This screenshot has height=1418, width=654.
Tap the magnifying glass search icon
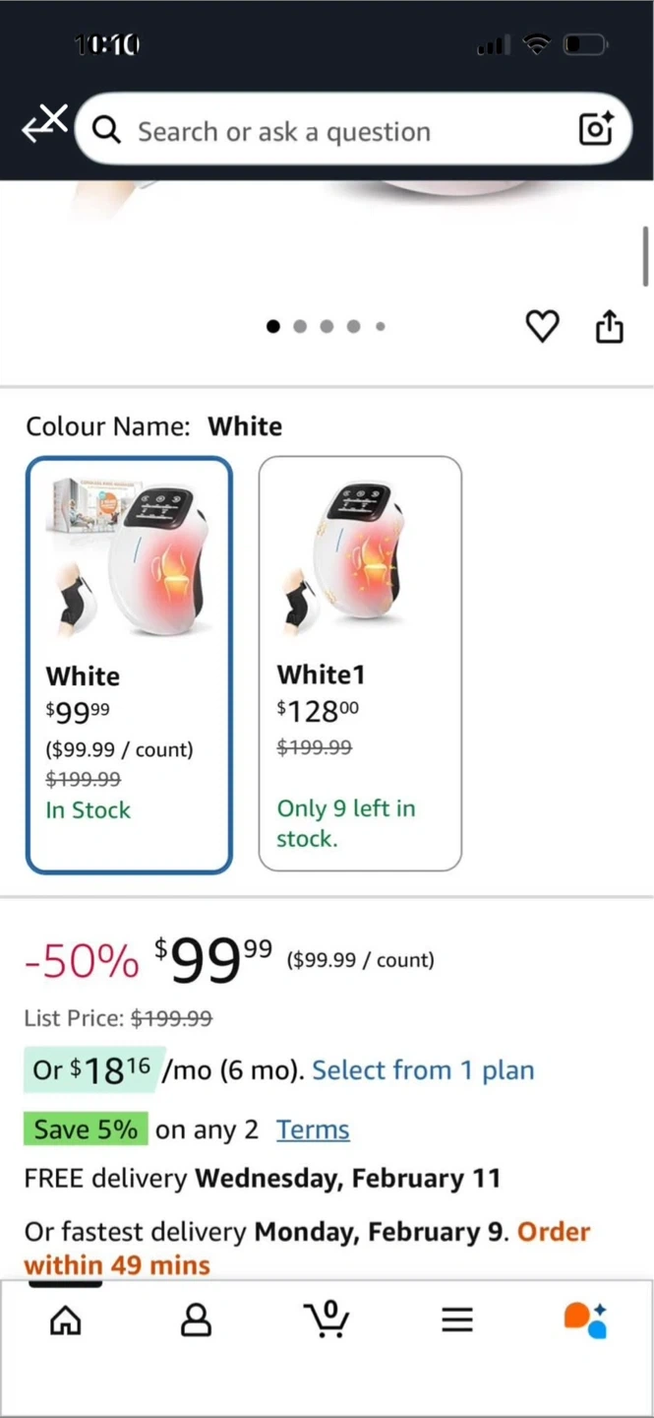pyautogui.click(x=106, y=130)
